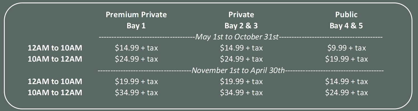Select the Private Bay 2 & 3 heading

click(x=241, y=20)
